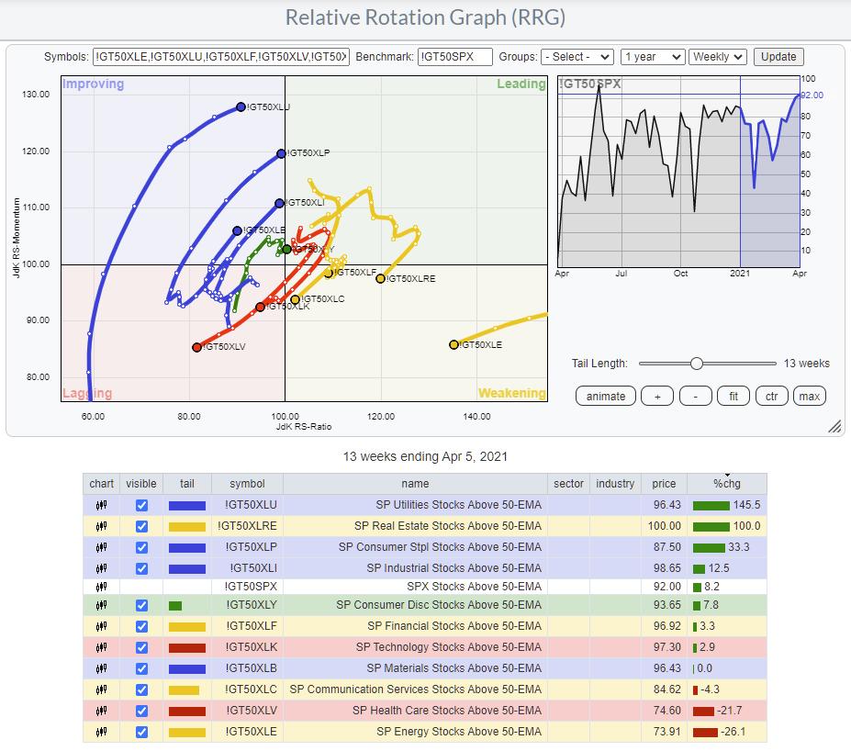The image size is (851, 751).
Task: Sort table by symbol column header
Action: coord(247,484)
